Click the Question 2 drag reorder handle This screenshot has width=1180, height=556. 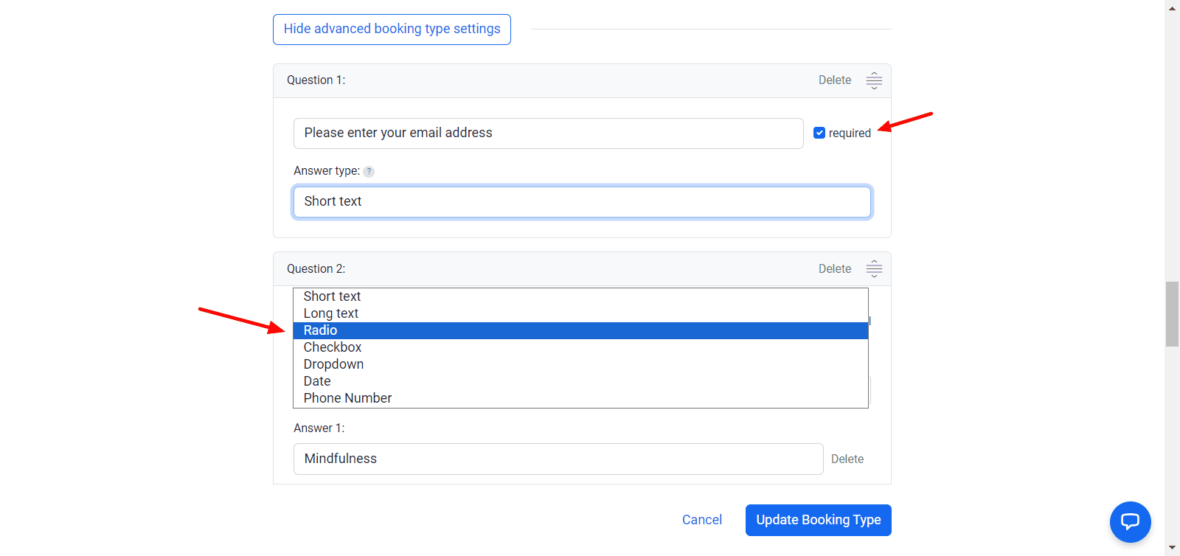click(x=874, y=269)
